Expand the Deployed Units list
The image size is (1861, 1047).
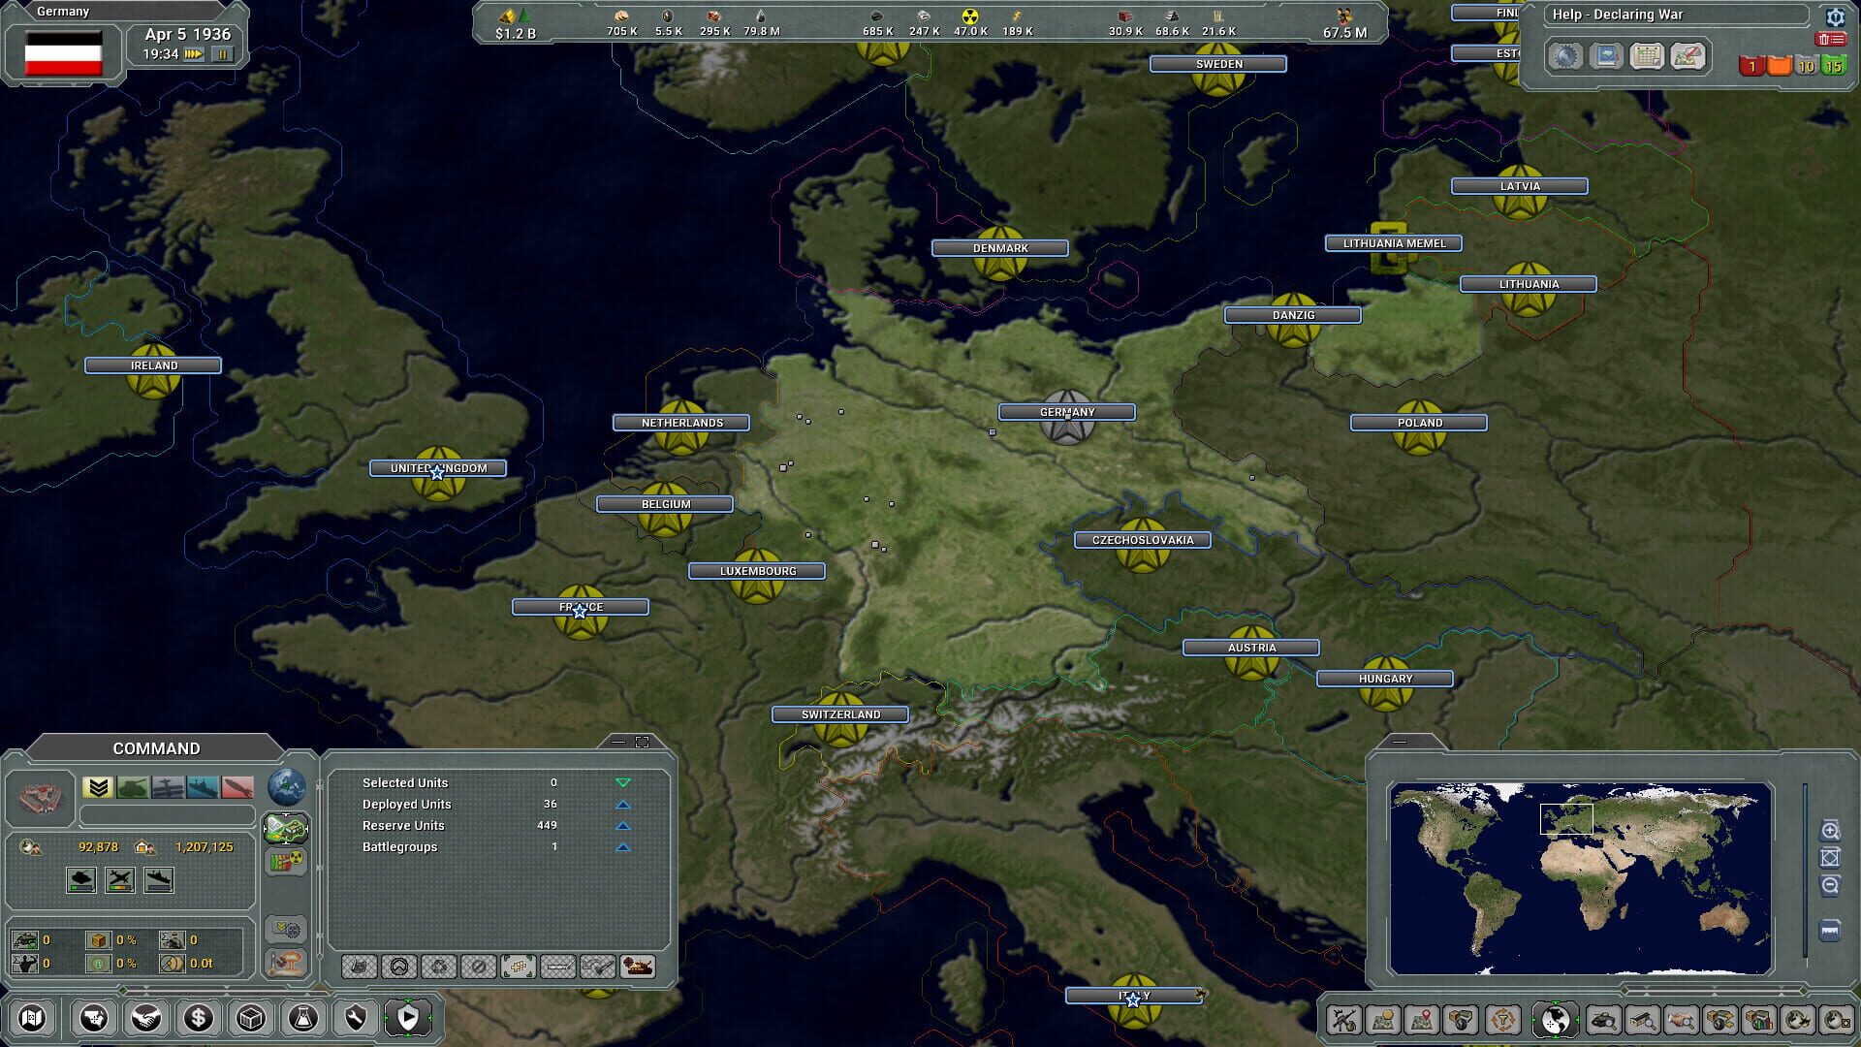point(623,805)
